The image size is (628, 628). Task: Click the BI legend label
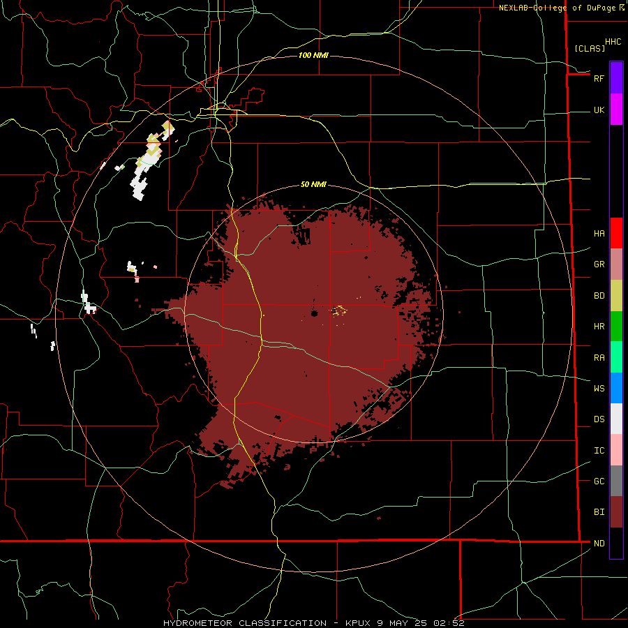[599, 512]
